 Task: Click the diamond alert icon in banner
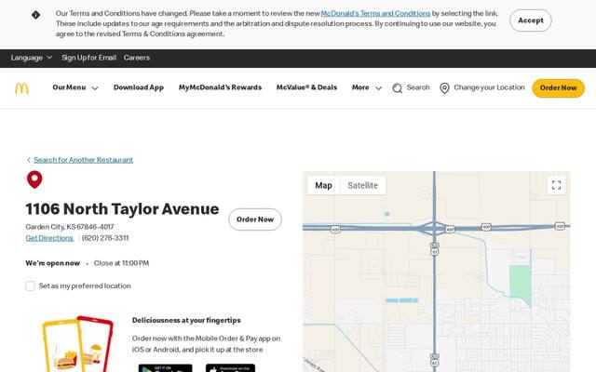coord(35,15)
